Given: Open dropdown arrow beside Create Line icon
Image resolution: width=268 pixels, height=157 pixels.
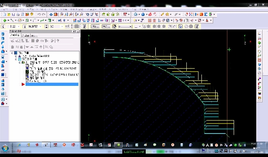Looking at the screenshot, I should [x=16, y=21].
